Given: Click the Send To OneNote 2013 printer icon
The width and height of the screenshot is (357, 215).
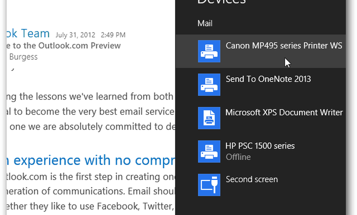Looking at the screenshot, I should pyautogui.click(x=209, y=85).
